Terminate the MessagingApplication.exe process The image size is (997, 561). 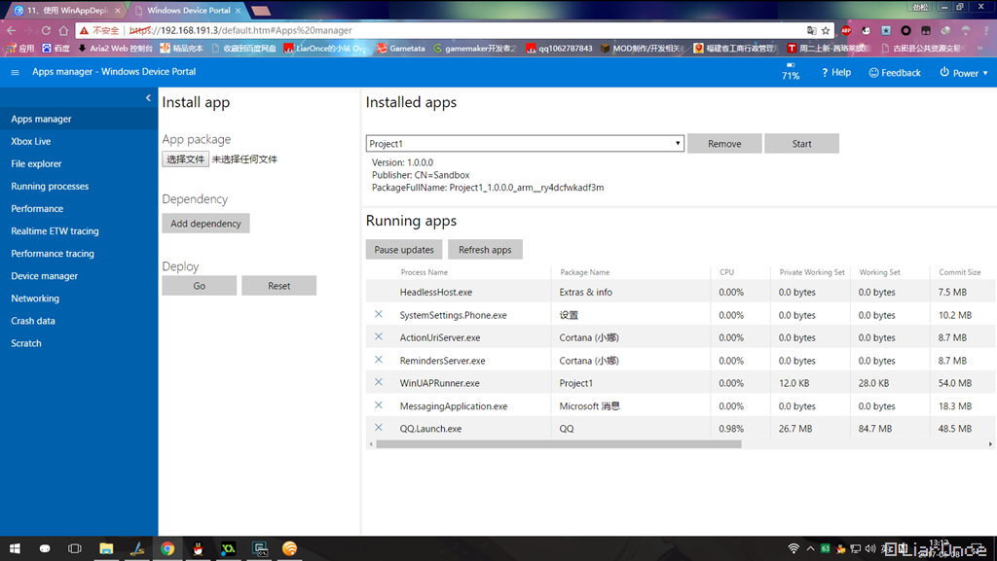point(379,404)
